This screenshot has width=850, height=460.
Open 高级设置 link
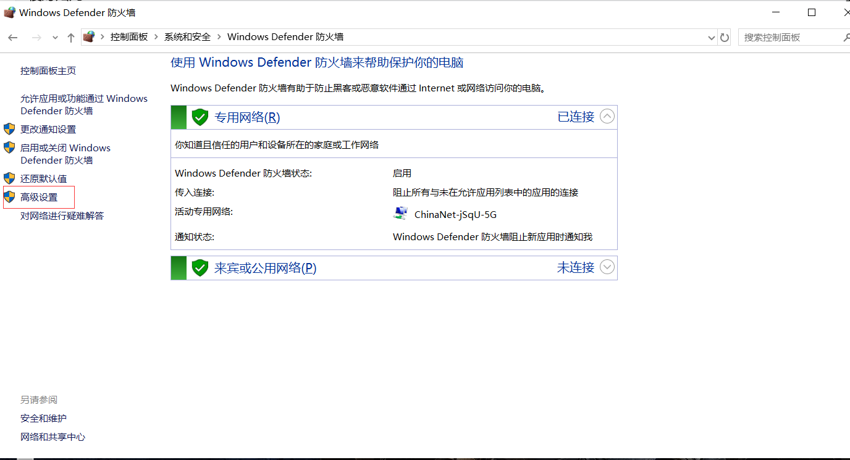pos(39,198)
